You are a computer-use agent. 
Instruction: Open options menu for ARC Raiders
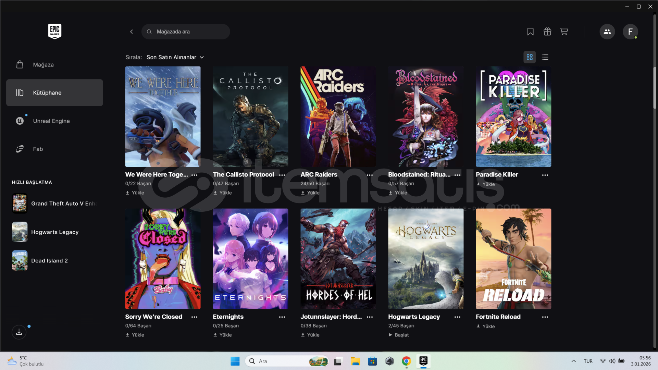coord(370,175)
